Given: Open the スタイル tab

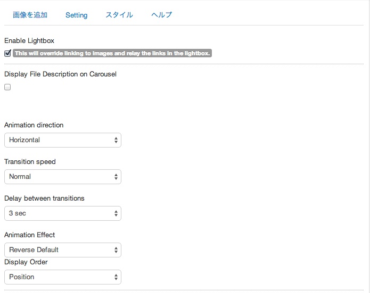Looking at the screenshot, I should [x=119, y=15].
